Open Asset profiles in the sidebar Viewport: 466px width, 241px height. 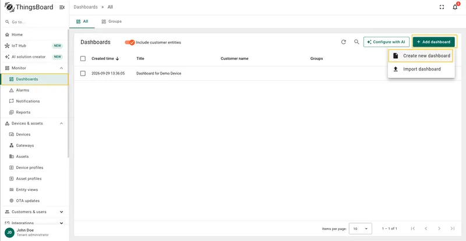(x=34, y=179)
